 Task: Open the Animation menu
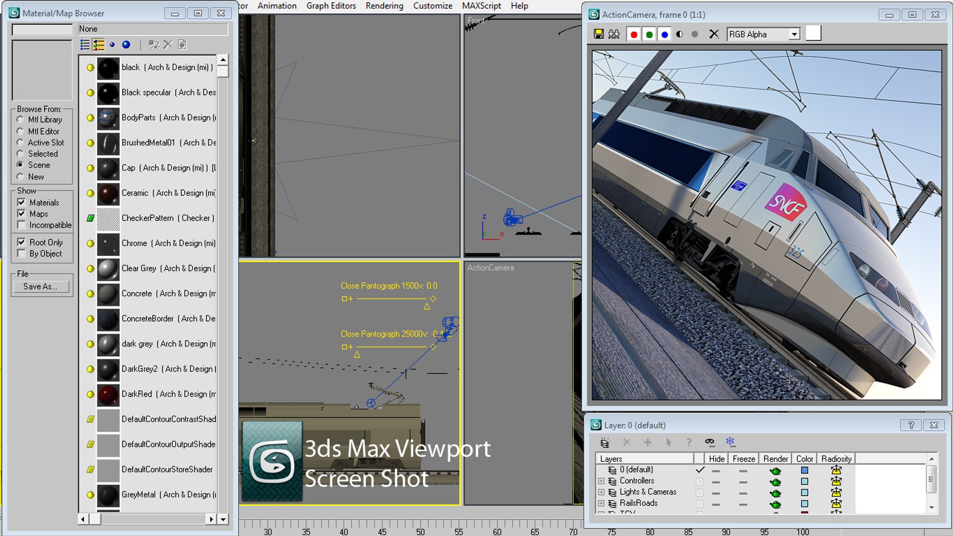click(277, 6)
